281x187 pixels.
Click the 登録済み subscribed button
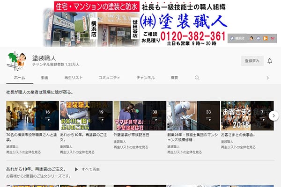(252, 61)
